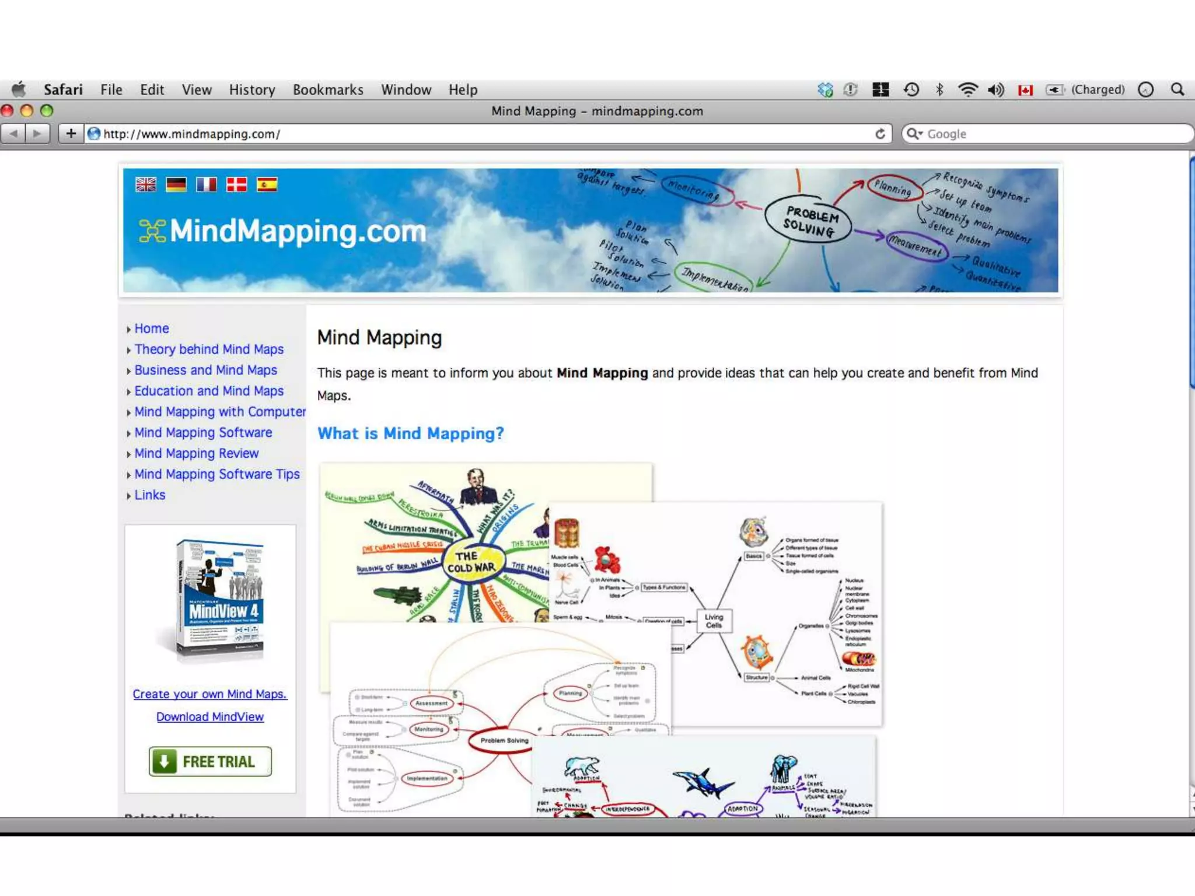
Task: Click the green FREE TRIAL button
Action: coord(210,761)
